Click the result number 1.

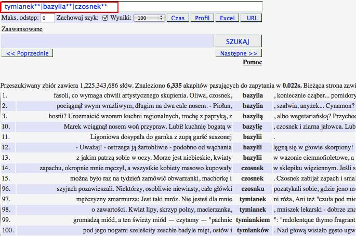pos(5,95)
